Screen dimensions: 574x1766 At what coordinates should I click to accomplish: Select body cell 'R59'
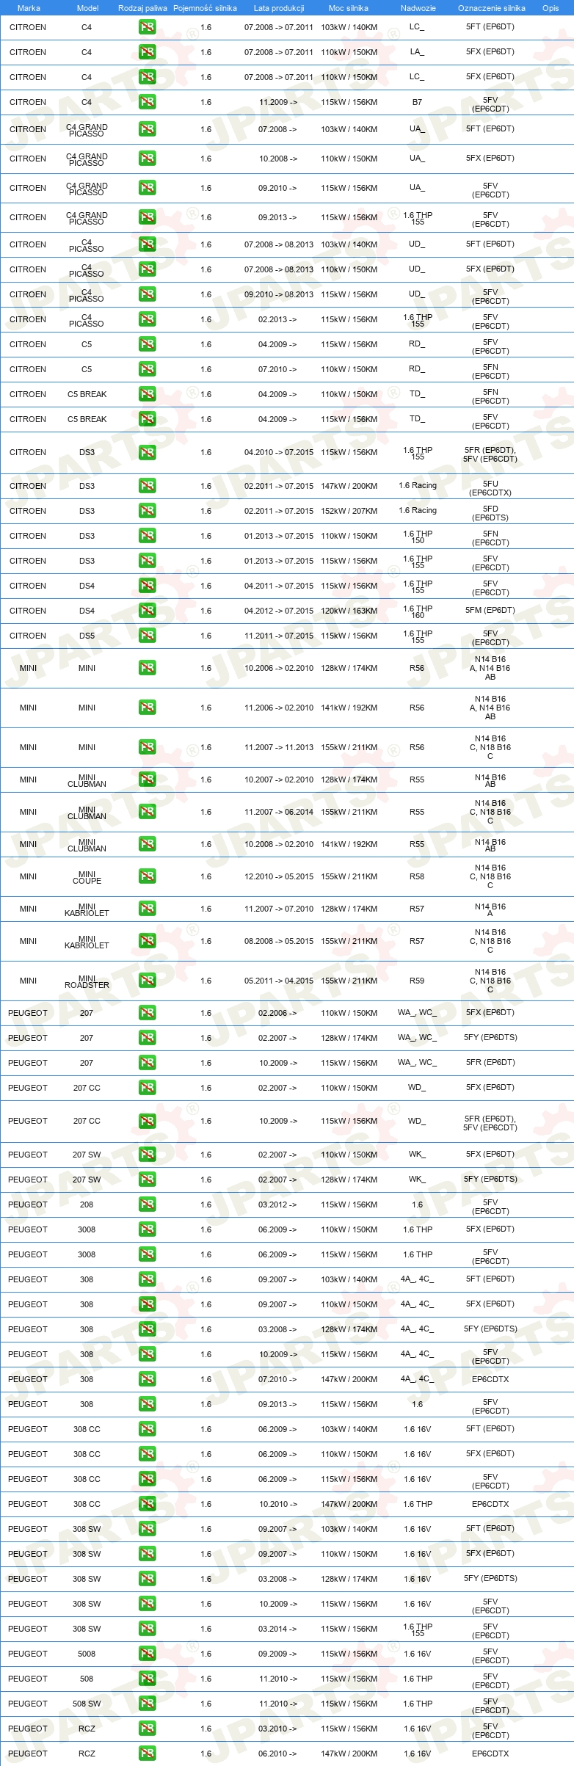coord(417,981)
